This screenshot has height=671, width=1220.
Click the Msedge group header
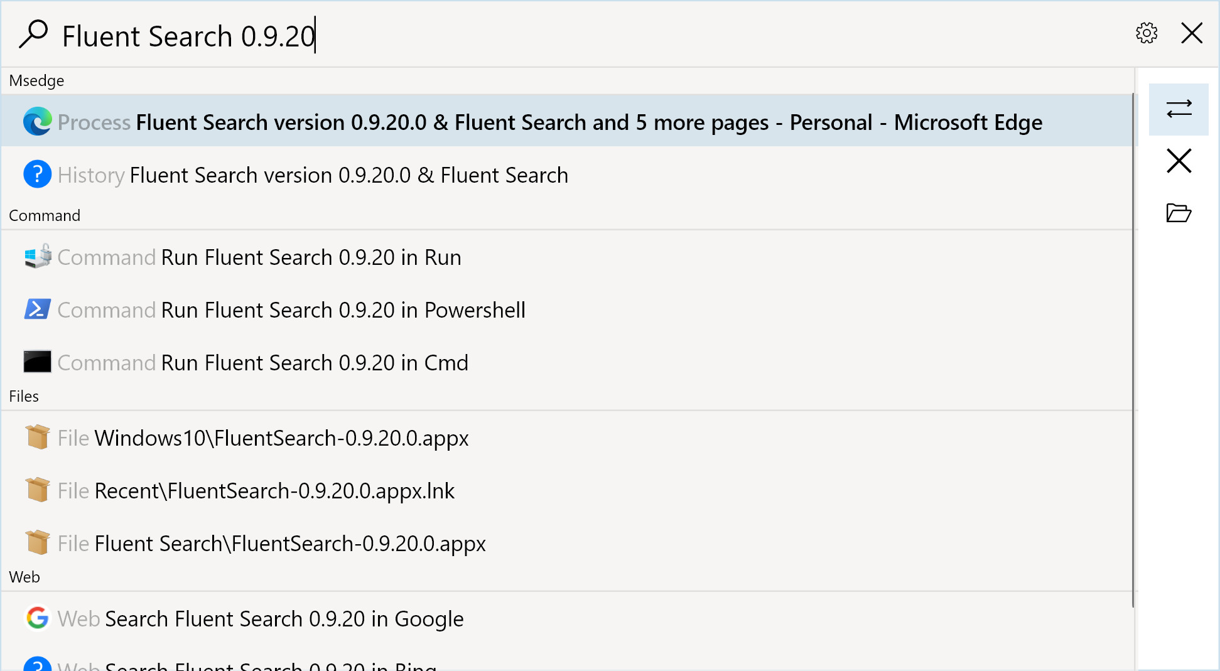36,80
